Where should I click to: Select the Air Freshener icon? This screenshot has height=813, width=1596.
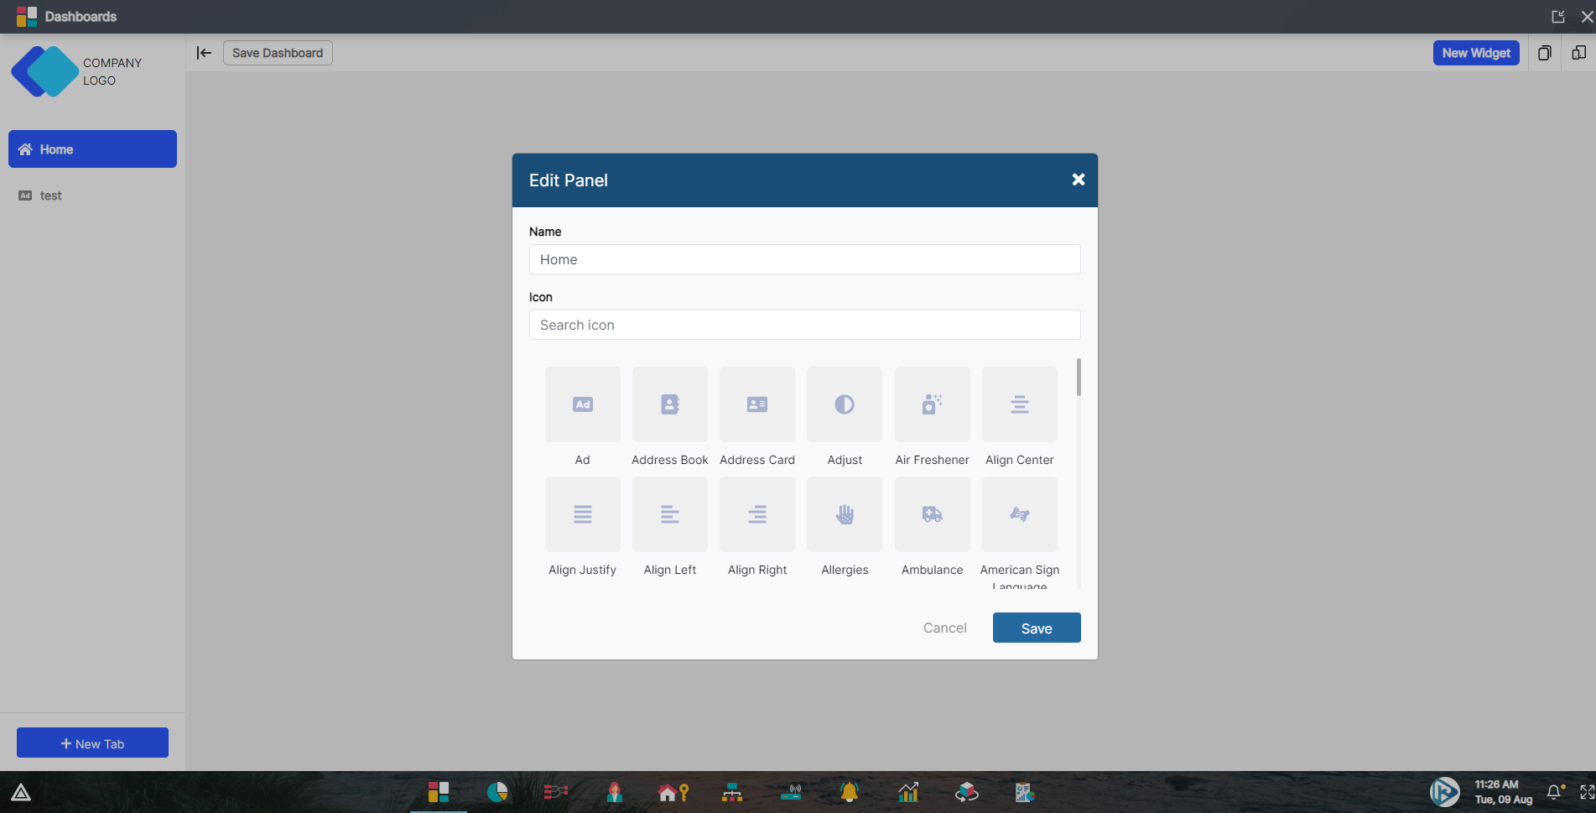(x=931, y=404)
